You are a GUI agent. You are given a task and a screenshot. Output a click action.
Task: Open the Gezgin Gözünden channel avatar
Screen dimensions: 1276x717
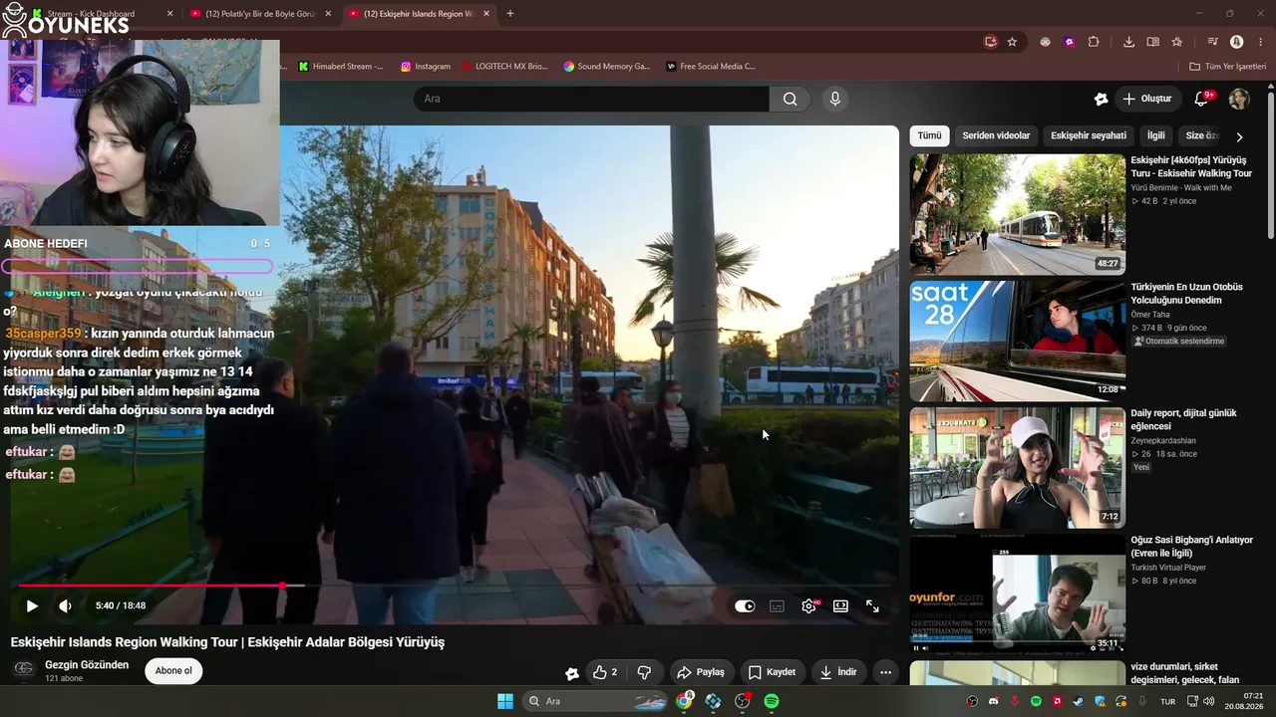tap(24, 669)
